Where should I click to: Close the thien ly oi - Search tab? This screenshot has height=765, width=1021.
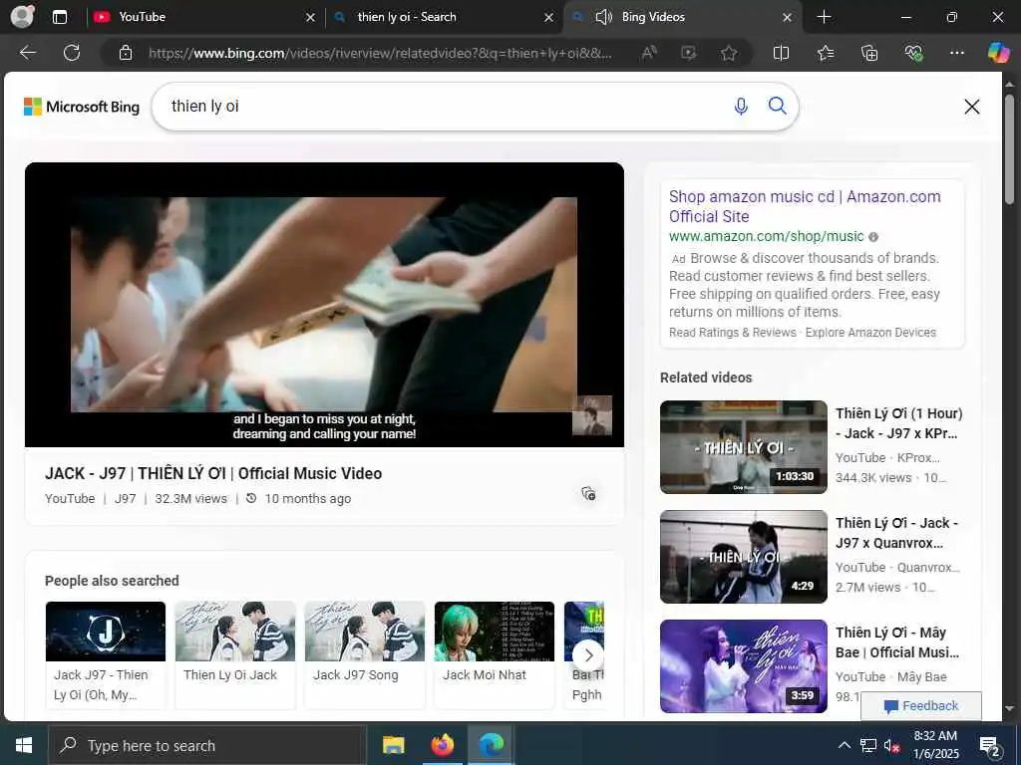coord(549,18)
